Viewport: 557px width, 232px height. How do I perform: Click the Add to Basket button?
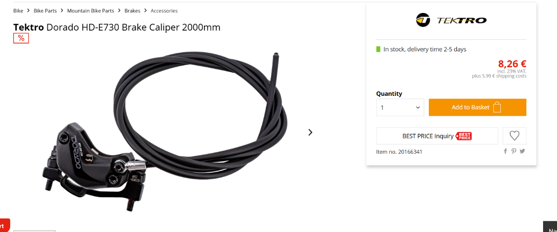click(x=478, y=107)
